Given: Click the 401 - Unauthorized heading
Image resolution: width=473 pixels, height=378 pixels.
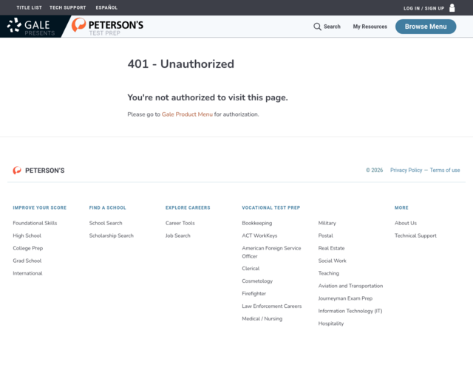Looking at the screenshot, I should click(x=180, y=64).
